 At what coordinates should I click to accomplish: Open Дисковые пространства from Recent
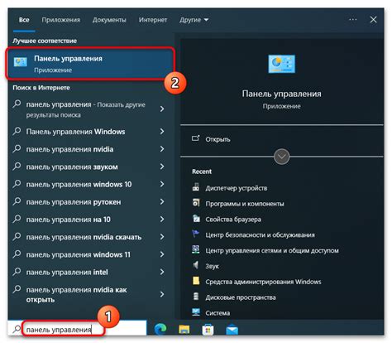pos(241,297)
